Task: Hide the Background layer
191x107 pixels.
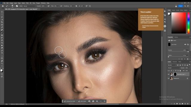Action: [169, 78]
